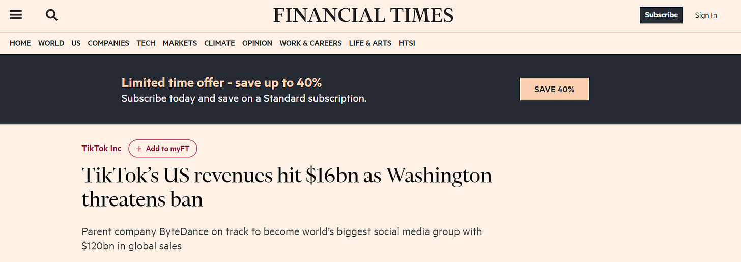Navigate to the Companies section
The height and width of the screenshot is (262, 741).
pos(108,43)
